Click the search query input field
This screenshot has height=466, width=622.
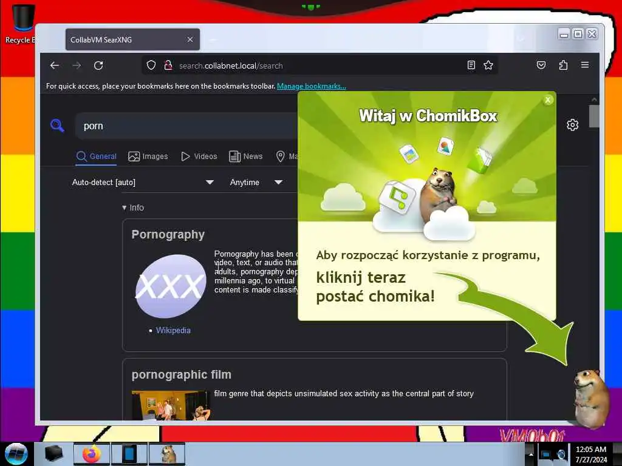(x=186, y=126)
